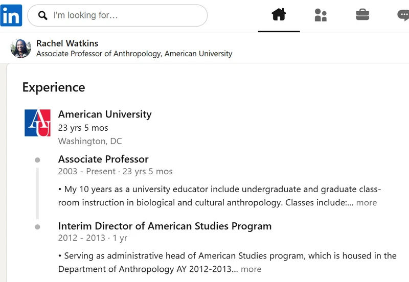This screenshot has height=282, width=409.
Task: Click the Washington, DC location text
Action: click(x=90, y=141)
